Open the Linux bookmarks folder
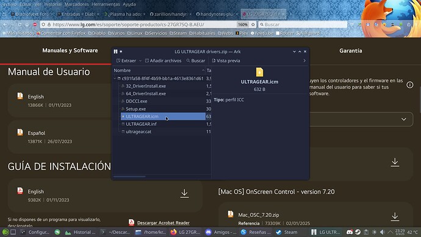 tap(135, 34)
